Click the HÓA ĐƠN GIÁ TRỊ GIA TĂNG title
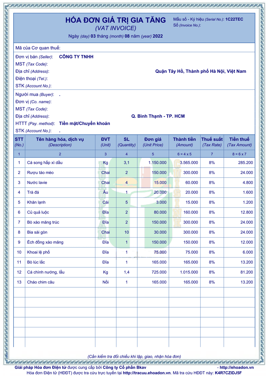This screenshot has width=269, height=381. point(115,20)
